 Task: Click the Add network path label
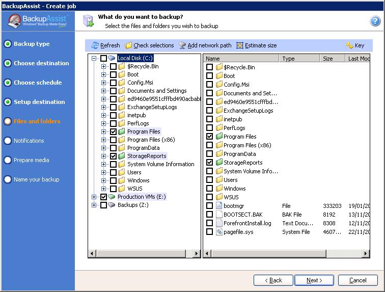209,45
